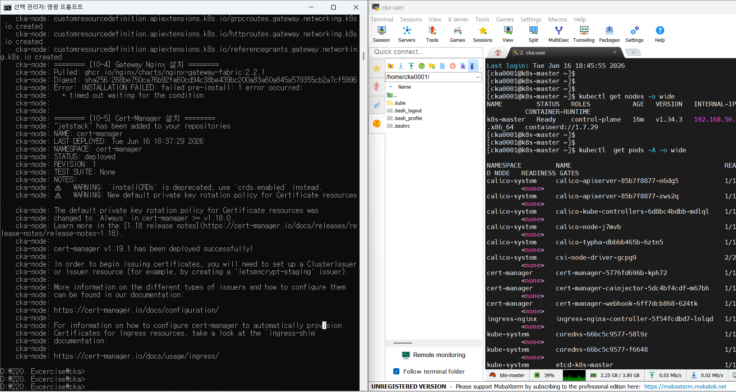Go to parent directory in SFTP toolbar
Viewport: 736px width, 392px height.
(391, 66)
